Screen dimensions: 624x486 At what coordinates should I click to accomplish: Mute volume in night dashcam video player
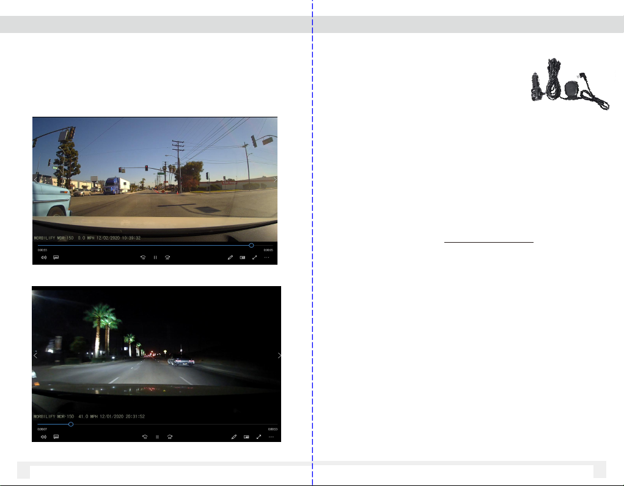click(x=44, y=436)
